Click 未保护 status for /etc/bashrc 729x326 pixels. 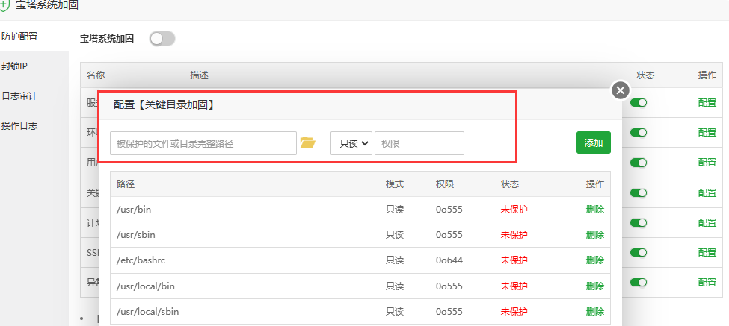514,260
